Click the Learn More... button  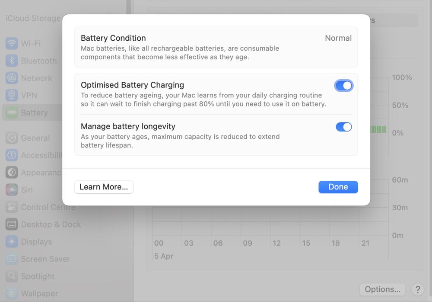[104, 187]
